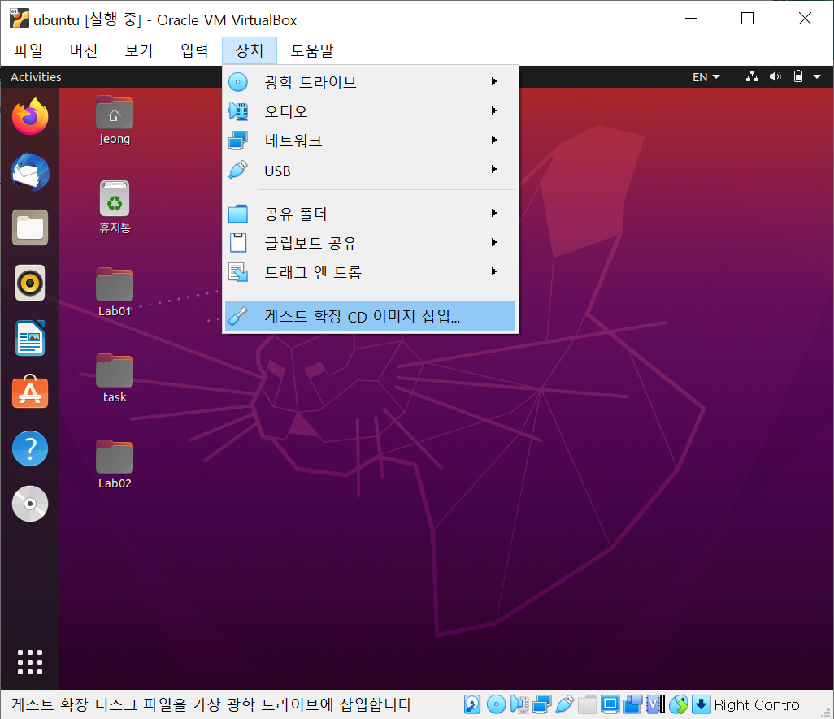Click the wired network icon in top bar
This screenshot has height=719, width=834.
tap(752, 77)
